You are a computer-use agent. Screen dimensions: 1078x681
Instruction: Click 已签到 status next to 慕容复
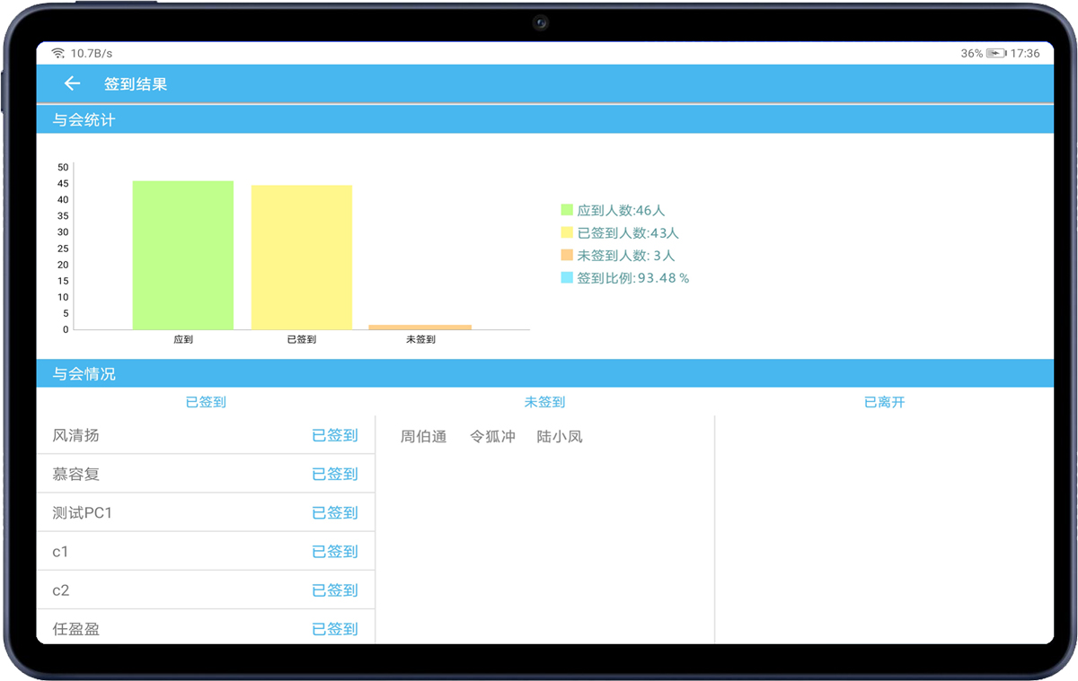[334, 474]
